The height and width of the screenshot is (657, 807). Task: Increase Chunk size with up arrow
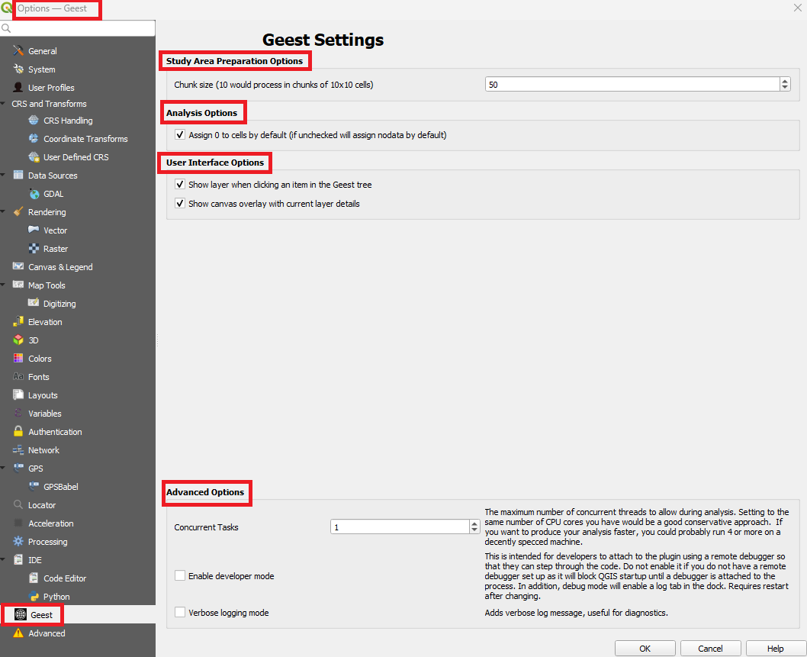[x=785, y=81]
